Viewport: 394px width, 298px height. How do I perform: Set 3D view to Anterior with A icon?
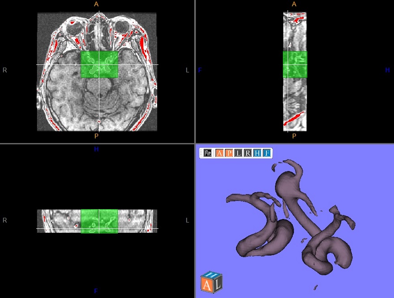[x=219, y=153]
